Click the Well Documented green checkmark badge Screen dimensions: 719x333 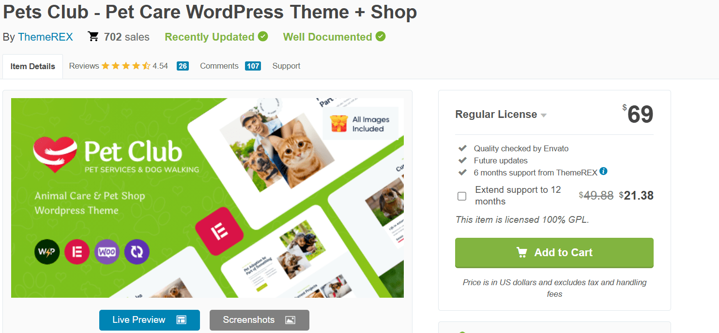[x=381, y=36]
